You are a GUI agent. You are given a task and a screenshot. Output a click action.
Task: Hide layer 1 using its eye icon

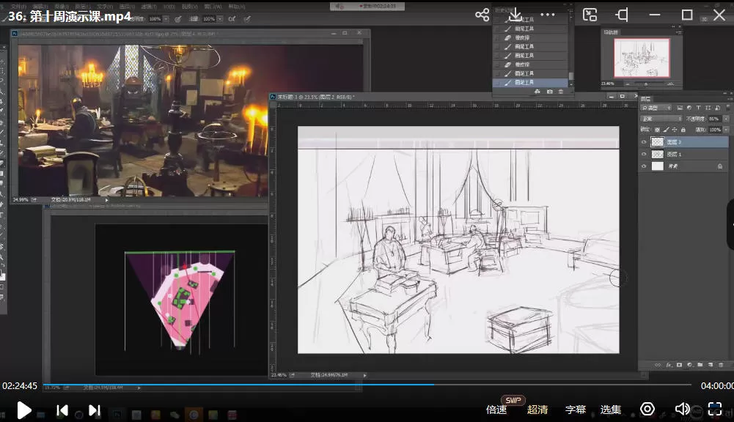click(644, 155)
